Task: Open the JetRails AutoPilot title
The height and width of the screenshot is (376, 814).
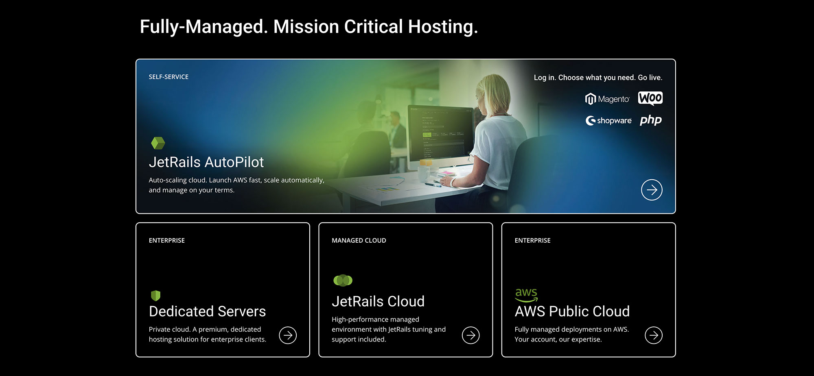Action: (206, 162)
